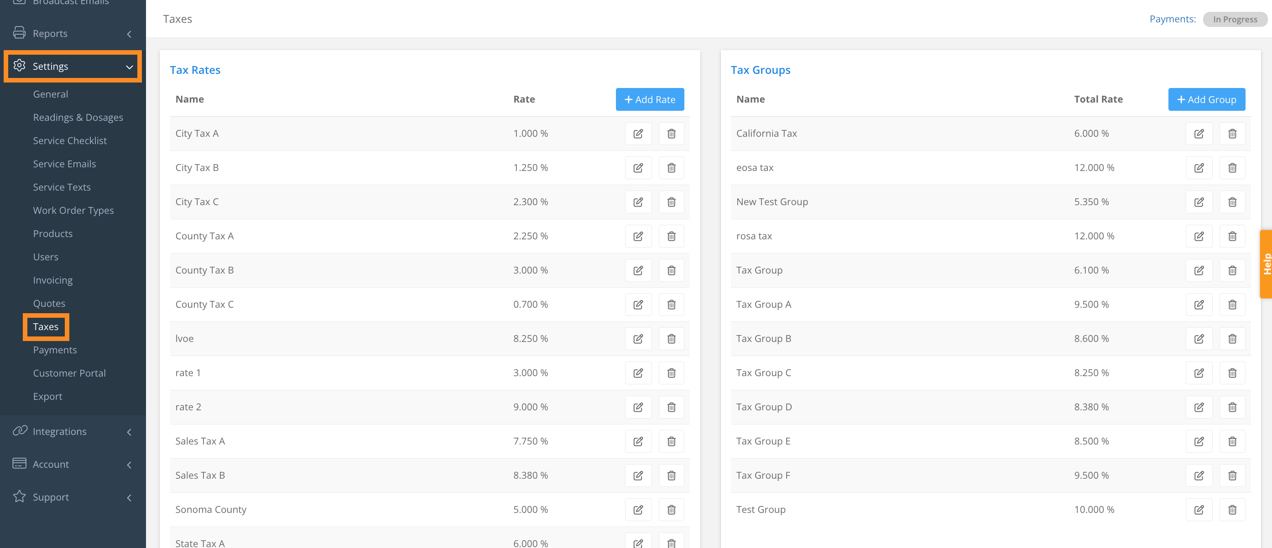Delete the Tax Group D entry
This screenshot has height=548, width=1272.
(x=1232, y=407)
